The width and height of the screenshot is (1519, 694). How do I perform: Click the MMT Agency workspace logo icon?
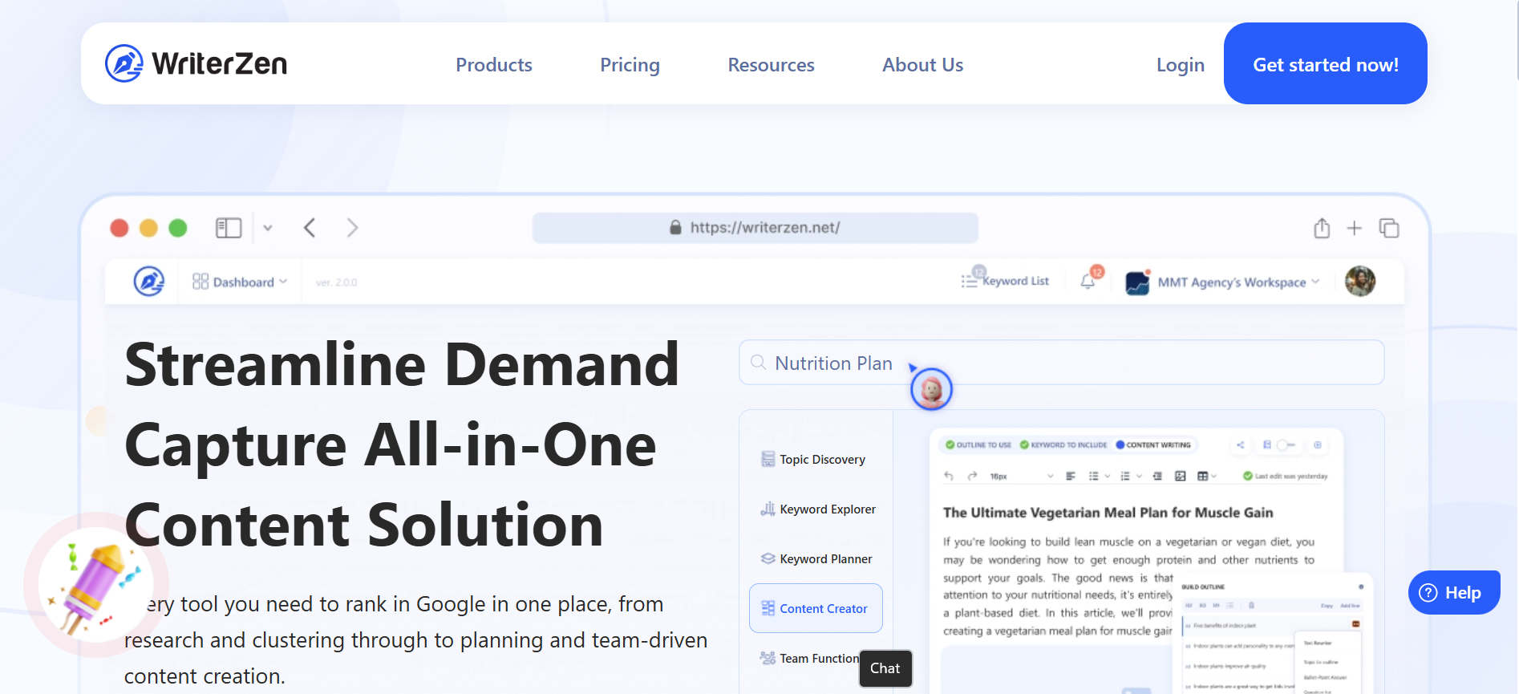tap(1137, 282)
